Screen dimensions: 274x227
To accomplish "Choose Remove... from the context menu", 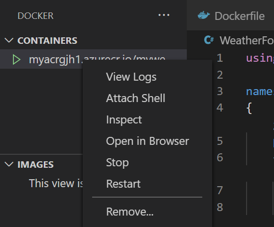I will (x=130, y=212).
